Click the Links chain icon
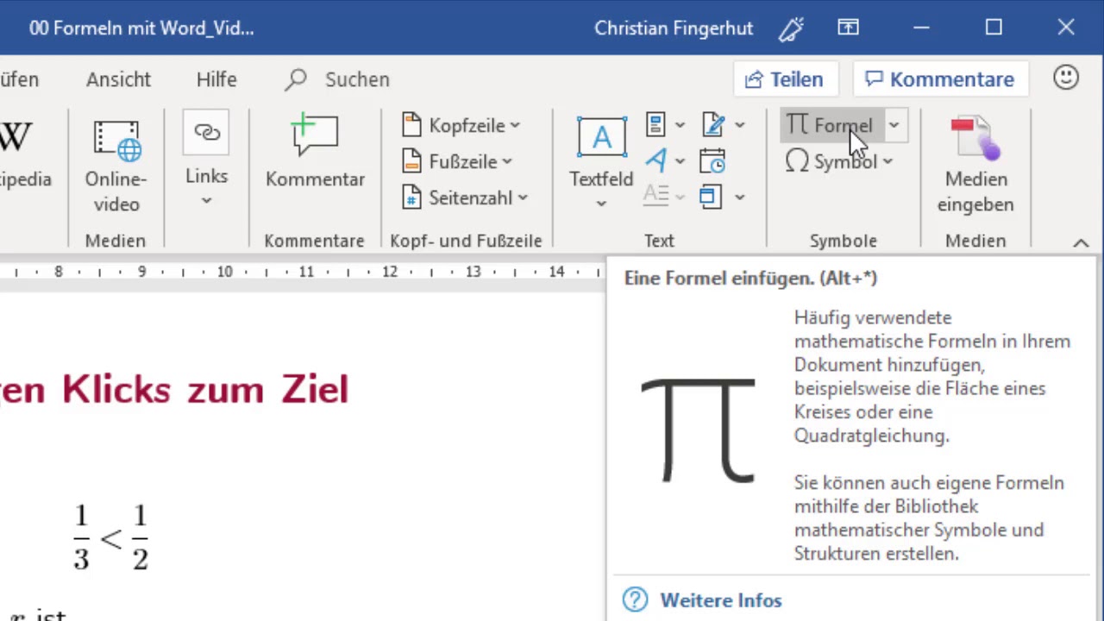This screenshot has height=621, width=1104. click(206, 133)
